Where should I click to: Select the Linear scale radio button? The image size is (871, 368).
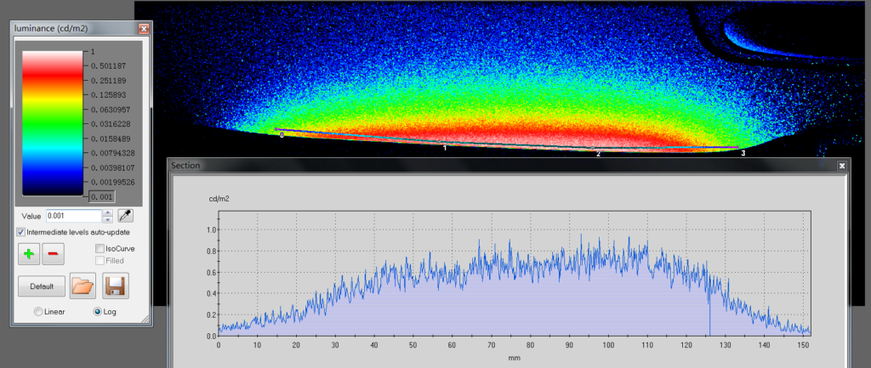click(38, 312)
